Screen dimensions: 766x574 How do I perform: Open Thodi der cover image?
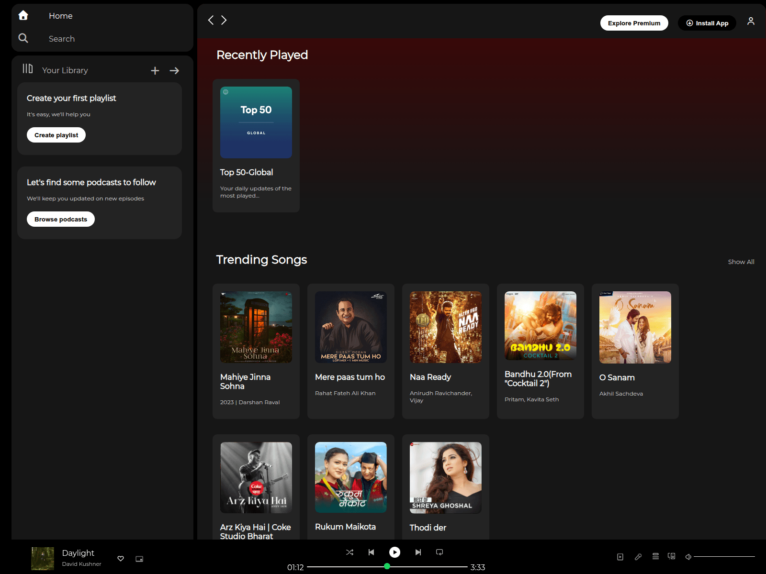(x=446, y=478)
